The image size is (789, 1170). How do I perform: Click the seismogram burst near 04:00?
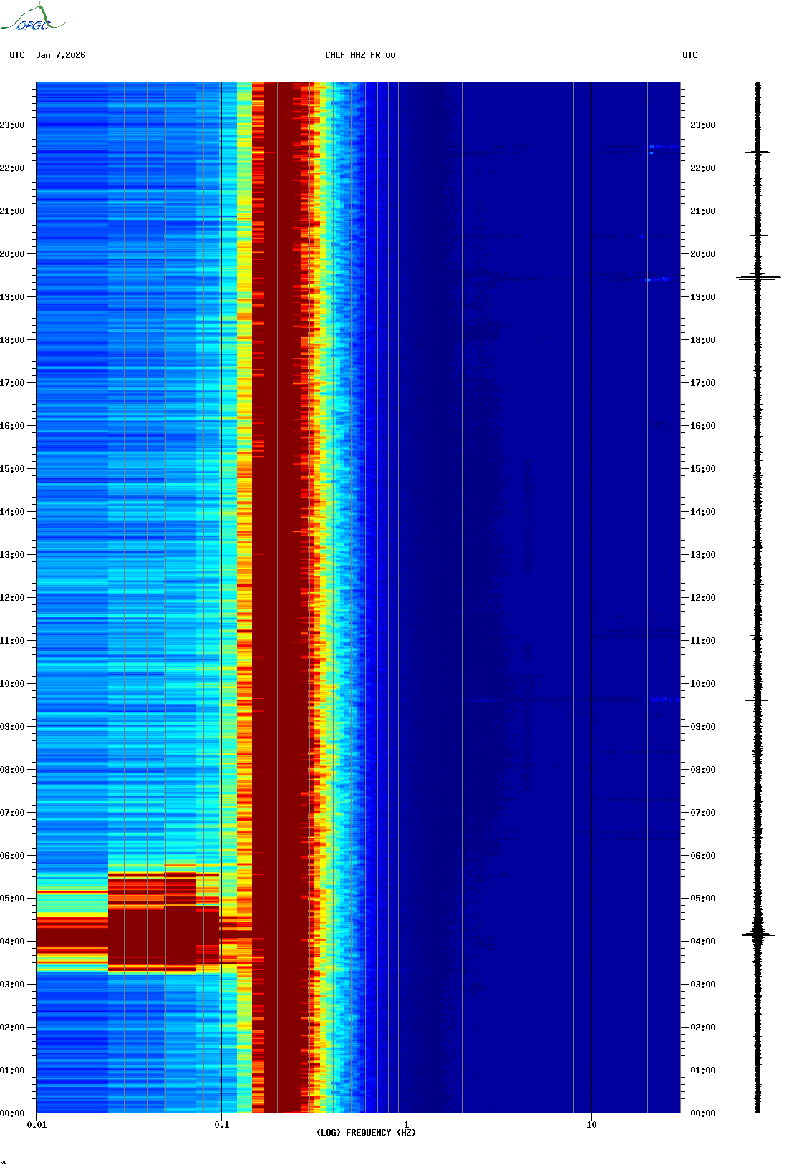coord(757,934)
